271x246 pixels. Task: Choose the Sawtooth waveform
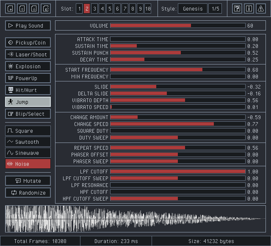click(28, 142)
